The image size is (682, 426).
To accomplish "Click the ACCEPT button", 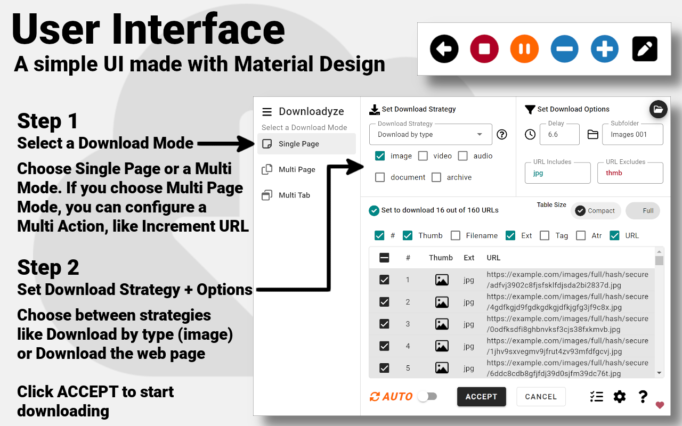I will pyautogui.click(x=481, y=397).
